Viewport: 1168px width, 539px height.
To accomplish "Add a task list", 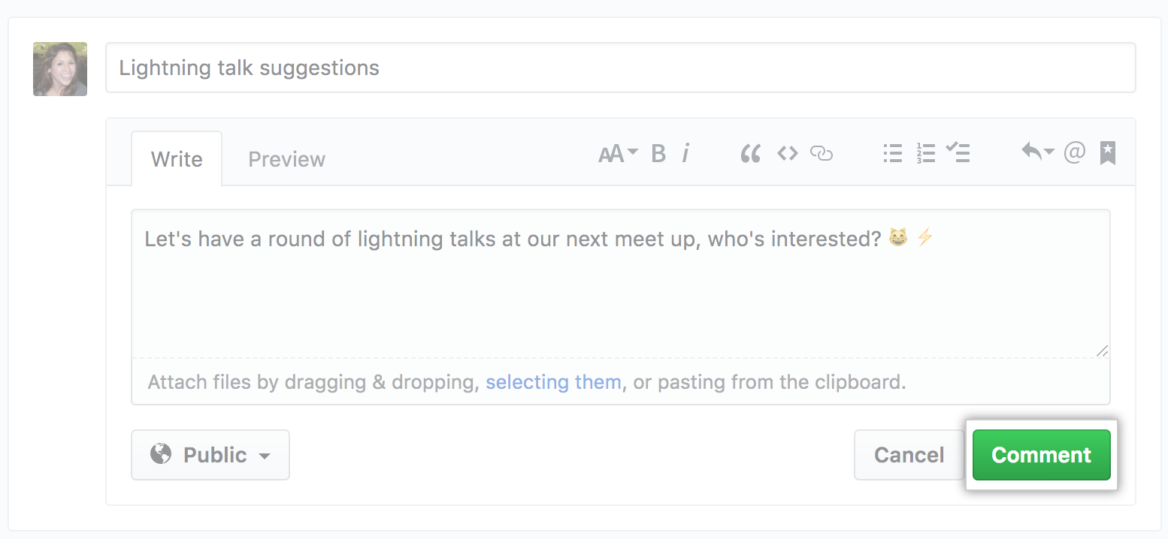I will pos(958,153).
